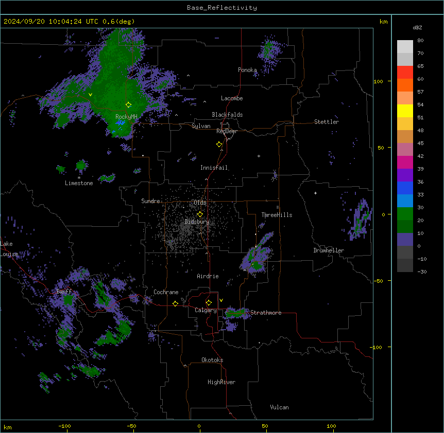Click the RockyMH town label
The width and height of the screenshot is (444, 433).
point(126,116)
